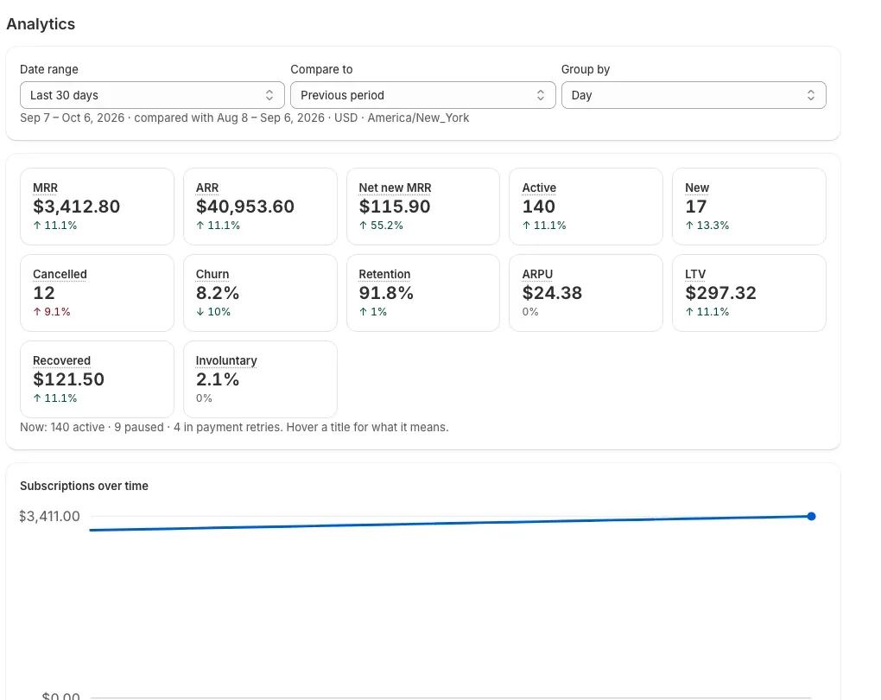This screenshot has height=700, width=881.
Task: Click the 13.3% change under New
Action: [707, 226]
